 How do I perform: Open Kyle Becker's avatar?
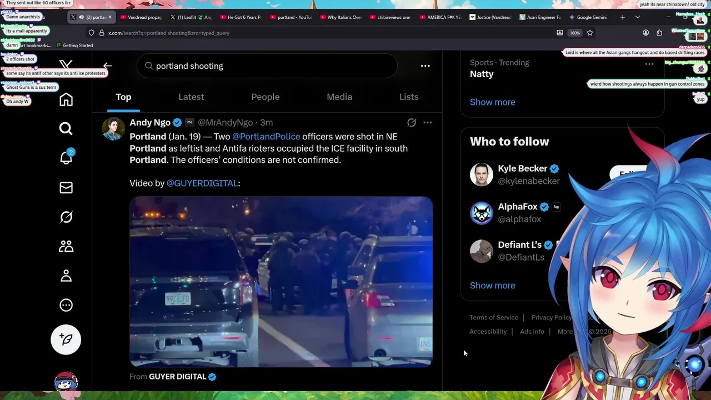pos(481,174)
